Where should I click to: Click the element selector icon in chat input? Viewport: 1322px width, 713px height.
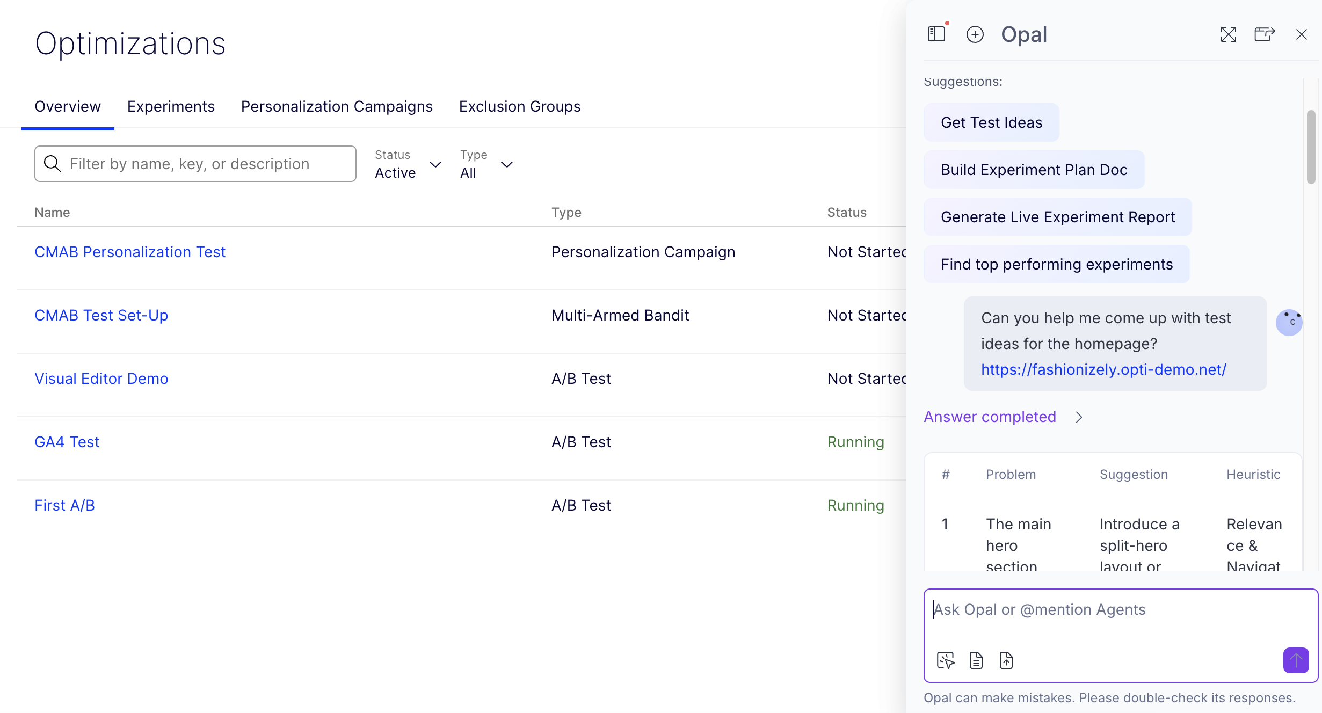tap(946, 660)
